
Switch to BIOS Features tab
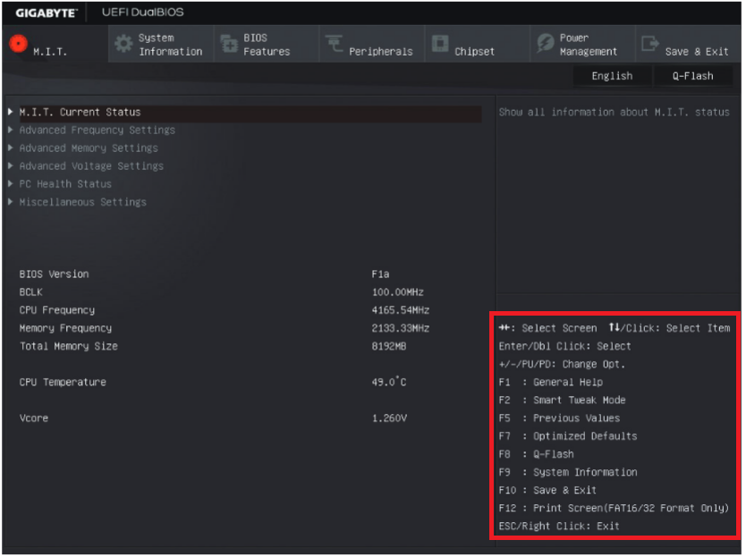267,44
